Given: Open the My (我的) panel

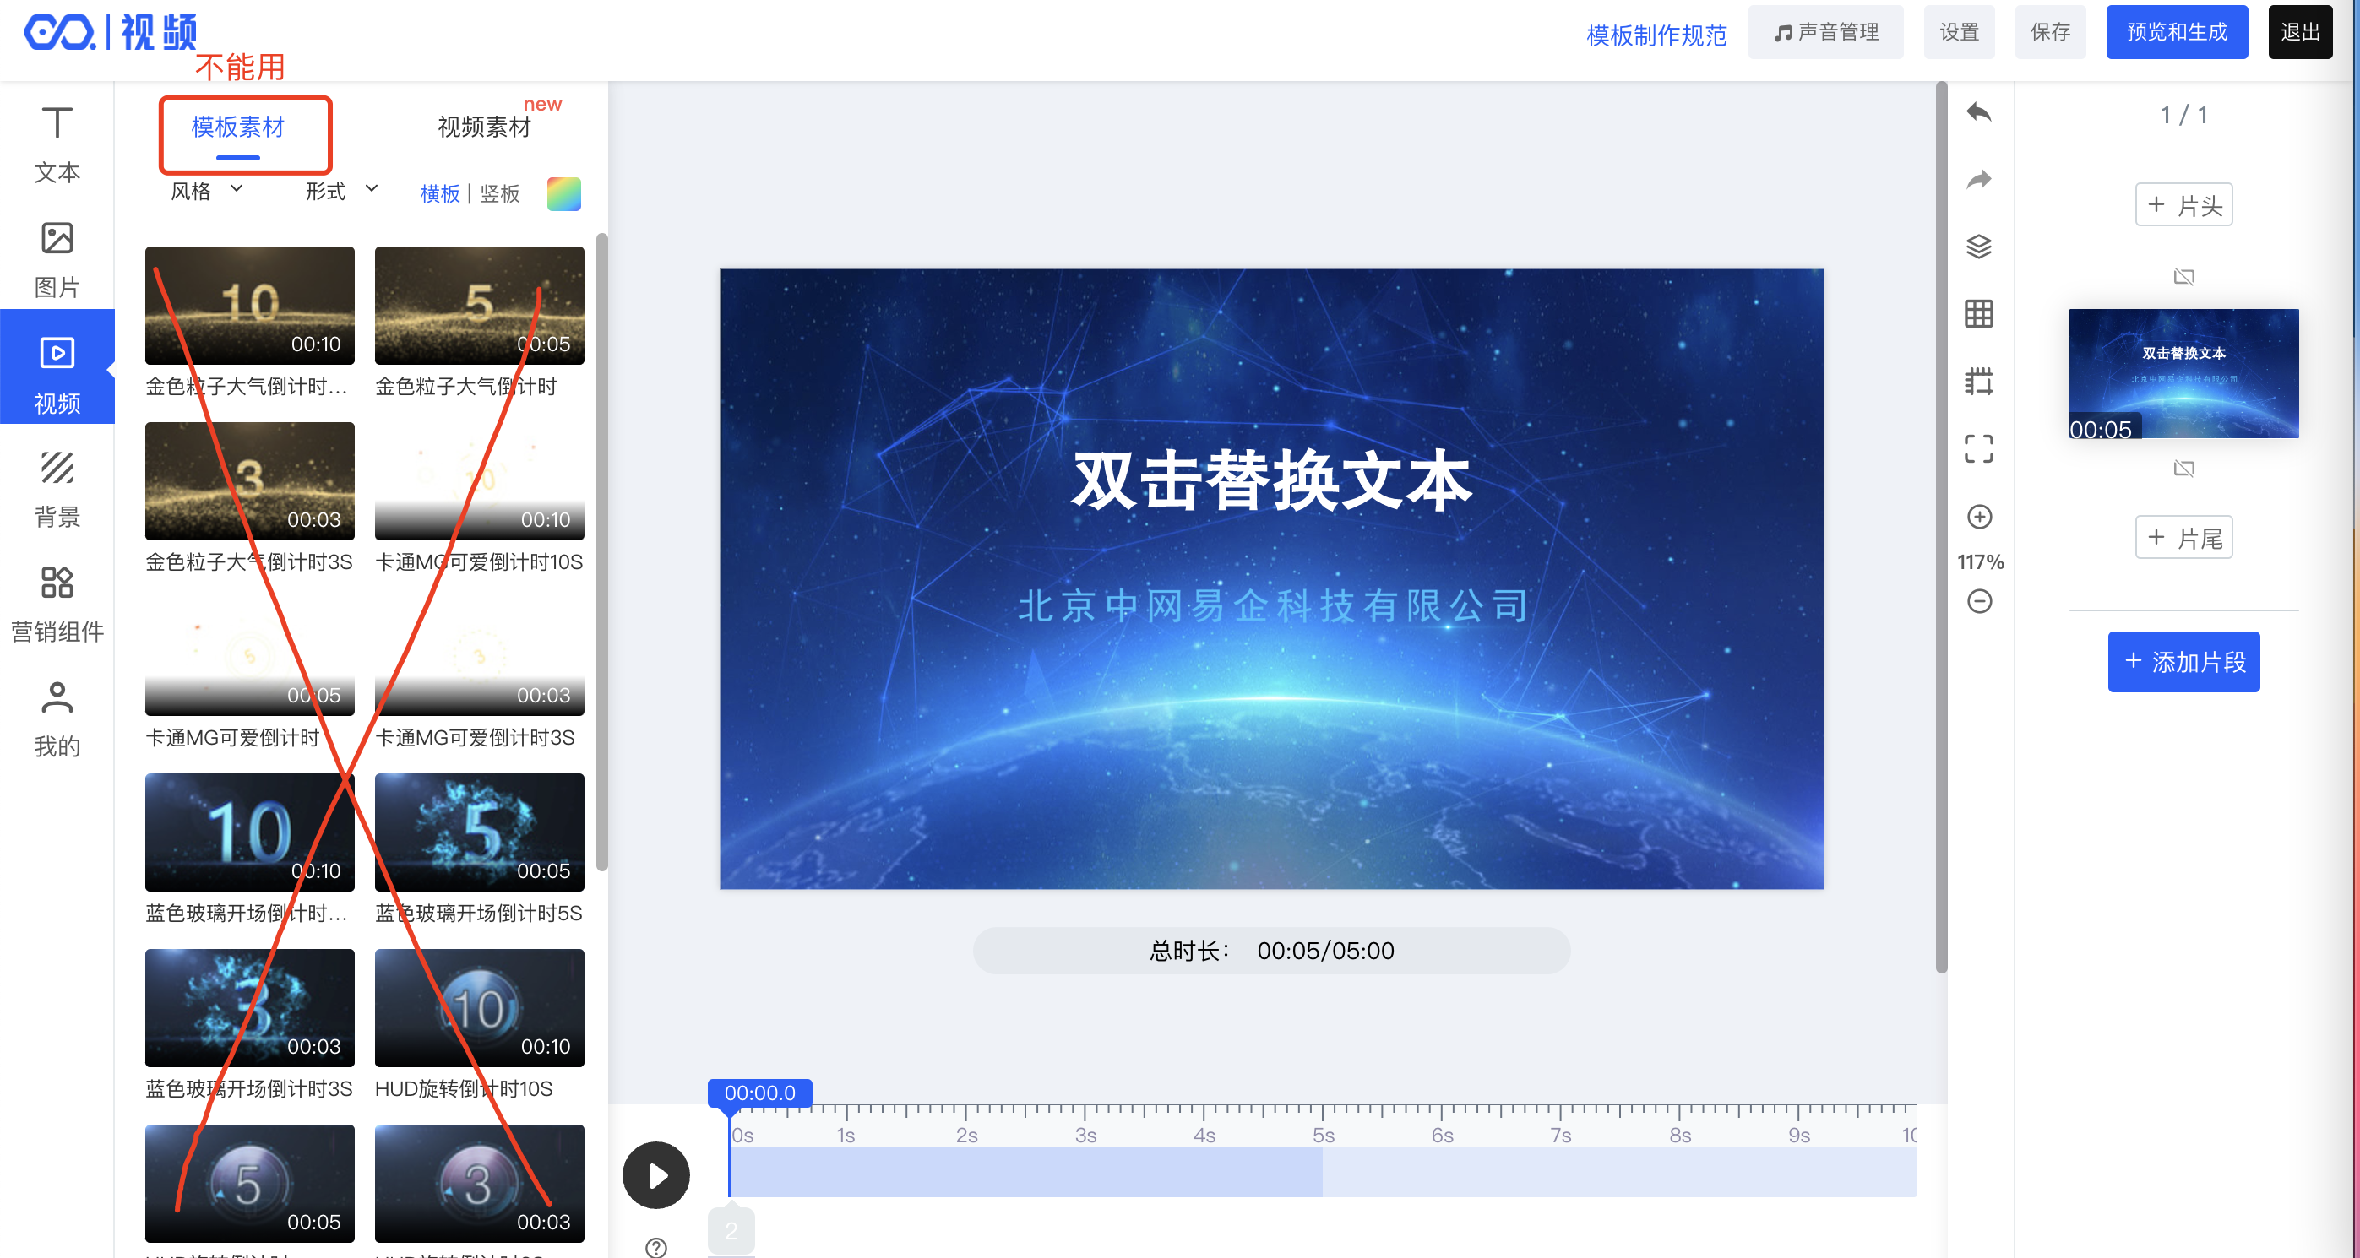Looking at the screenshot, I should (x=57, y=718).
